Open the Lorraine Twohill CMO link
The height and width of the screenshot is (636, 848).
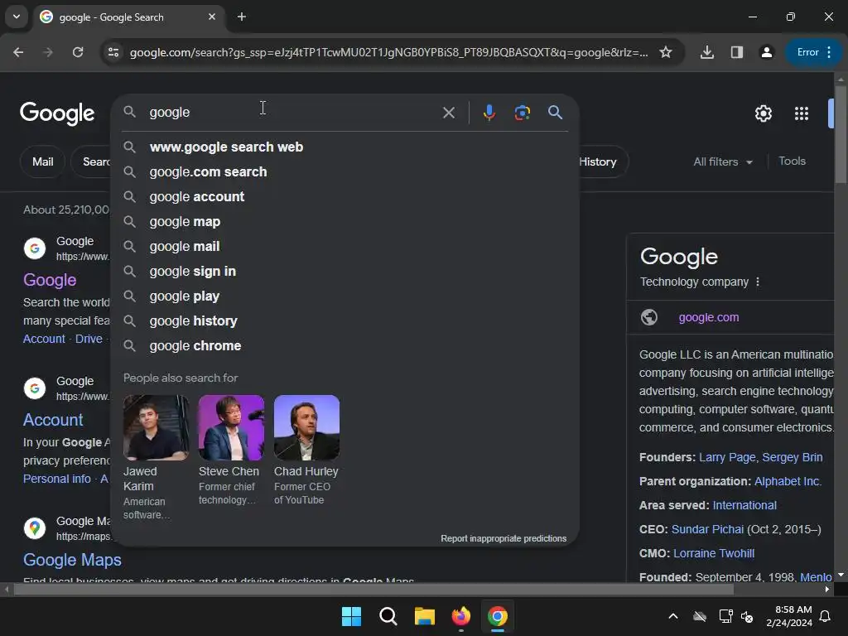[x=713, y=553]
